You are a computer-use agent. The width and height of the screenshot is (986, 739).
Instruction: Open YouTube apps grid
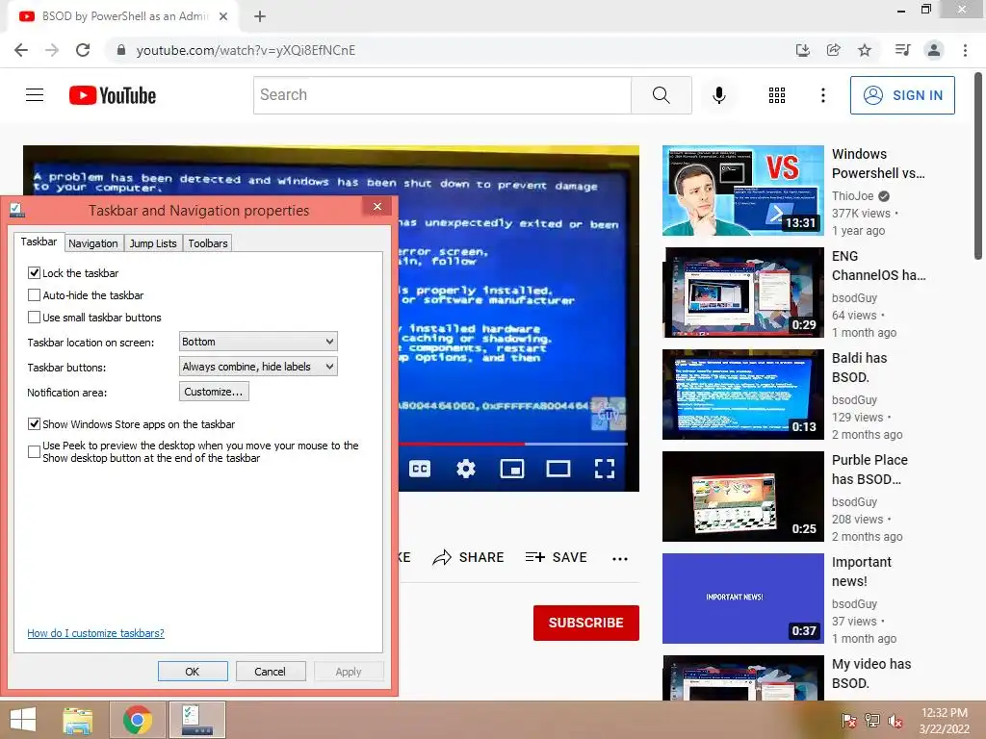coord(777,95)
